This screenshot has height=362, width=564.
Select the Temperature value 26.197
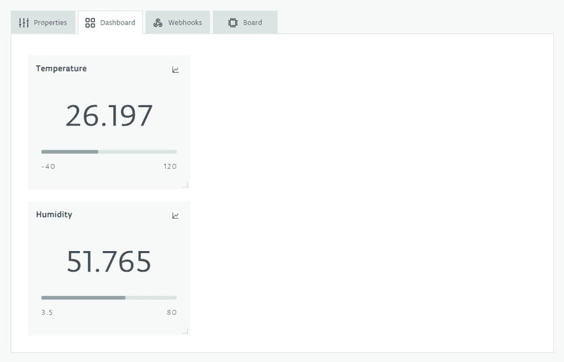click(109, 116)
